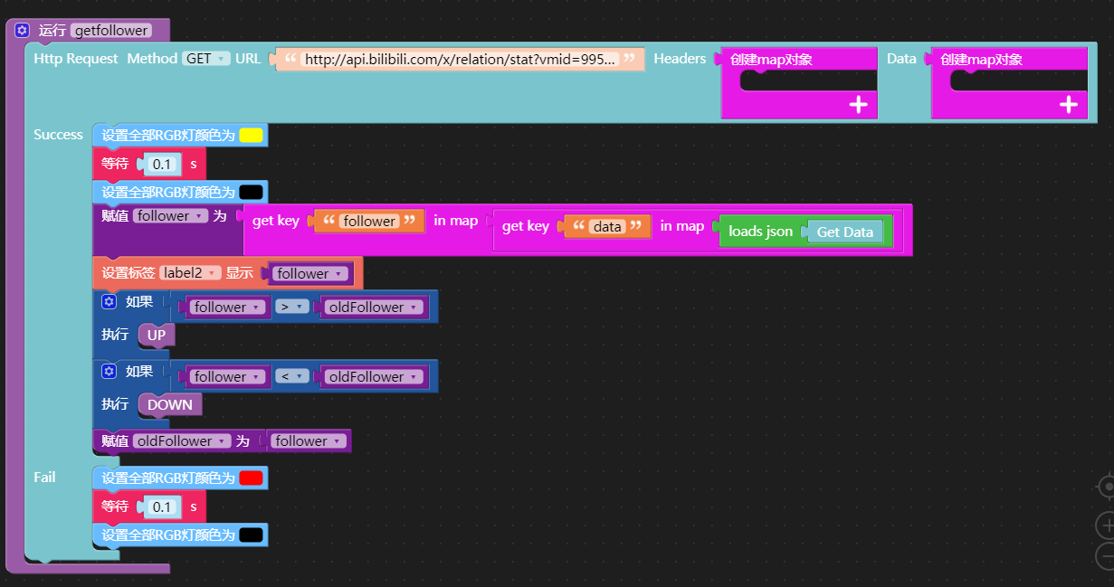Click the zoom in workspace icon
This screenshot has width=1114, height=587.
(1106, 525)
